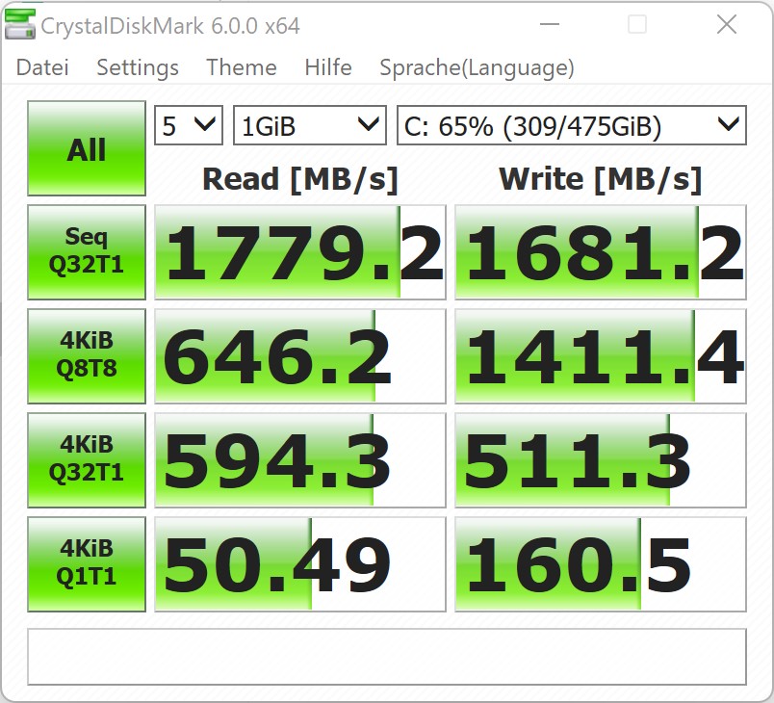This screenshot has height=703, width=774.
Task: Select the 4KiB Q32T1 read result 594.3
Action: pyautogui.click(x=300, y=460)
